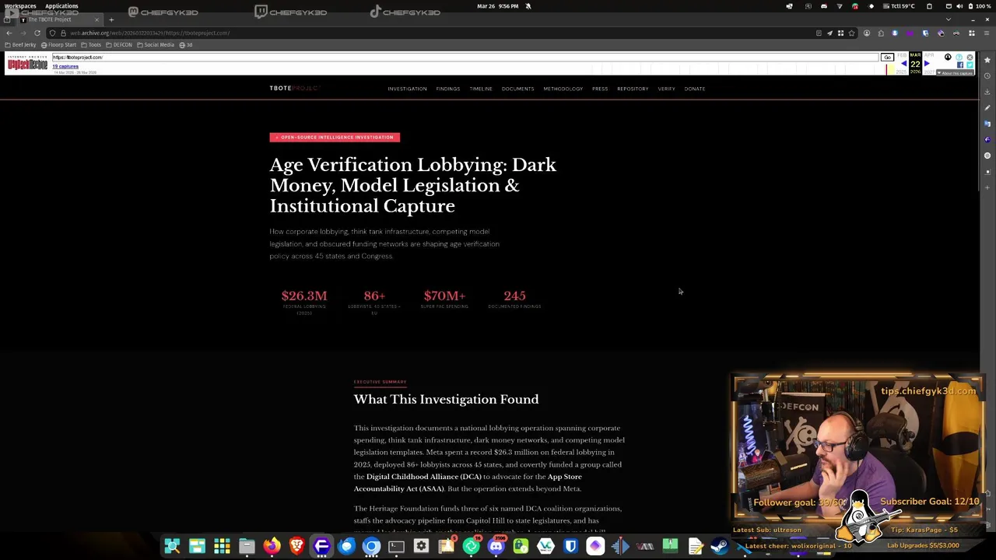Open sidebar downloads icon
The width and height of the screenshot is (996, 560).
[987, 92]
